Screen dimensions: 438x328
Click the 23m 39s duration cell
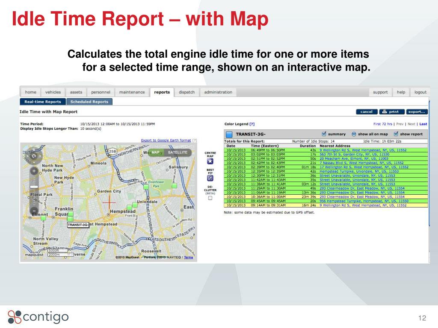pyautogui.click(x=309, y=197)
